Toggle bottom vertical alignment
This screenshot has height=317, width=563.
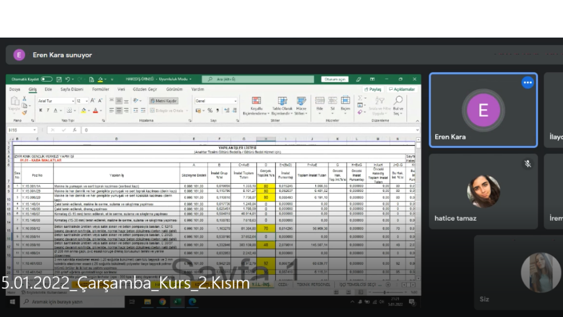(x=126, y=100)
